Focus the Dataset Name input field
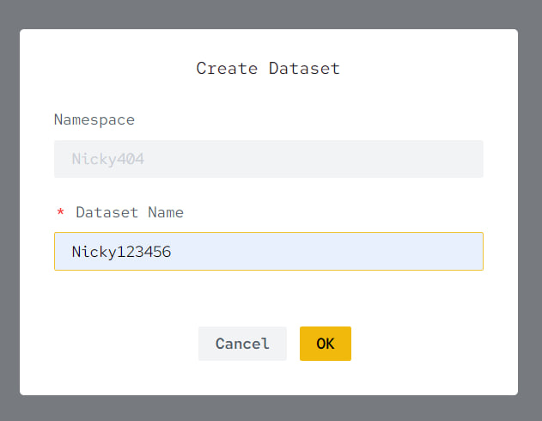The image size is (542, 421). coord(269,251)
